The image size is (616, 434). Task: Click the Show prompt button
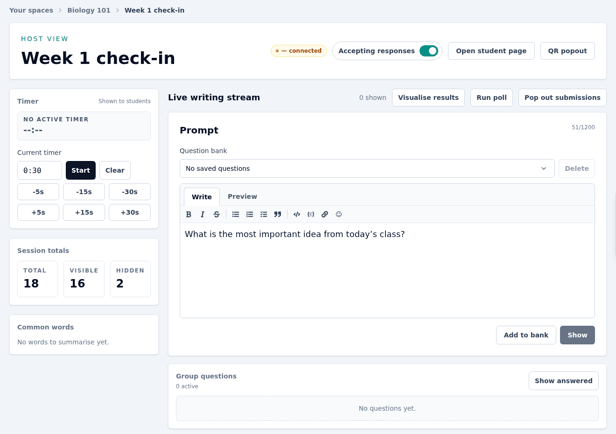coord(577,335)
